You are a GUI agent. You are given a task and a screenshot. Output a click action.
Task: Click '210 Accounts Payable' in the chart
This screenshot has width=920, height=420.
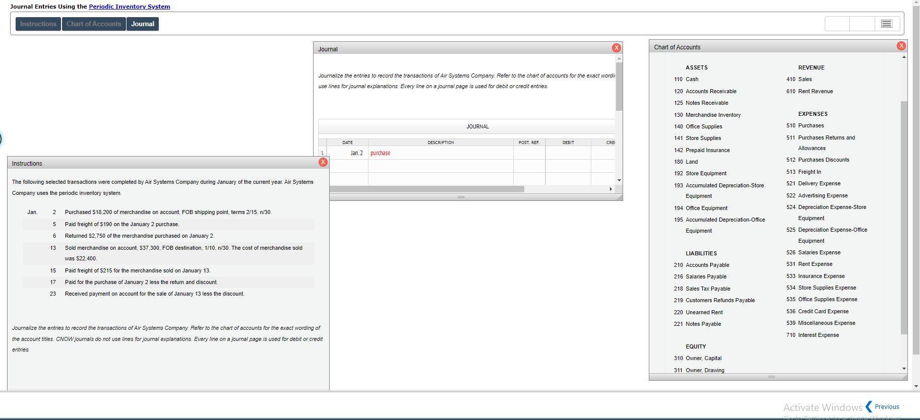pyautogui.click(x=701, y=265)
